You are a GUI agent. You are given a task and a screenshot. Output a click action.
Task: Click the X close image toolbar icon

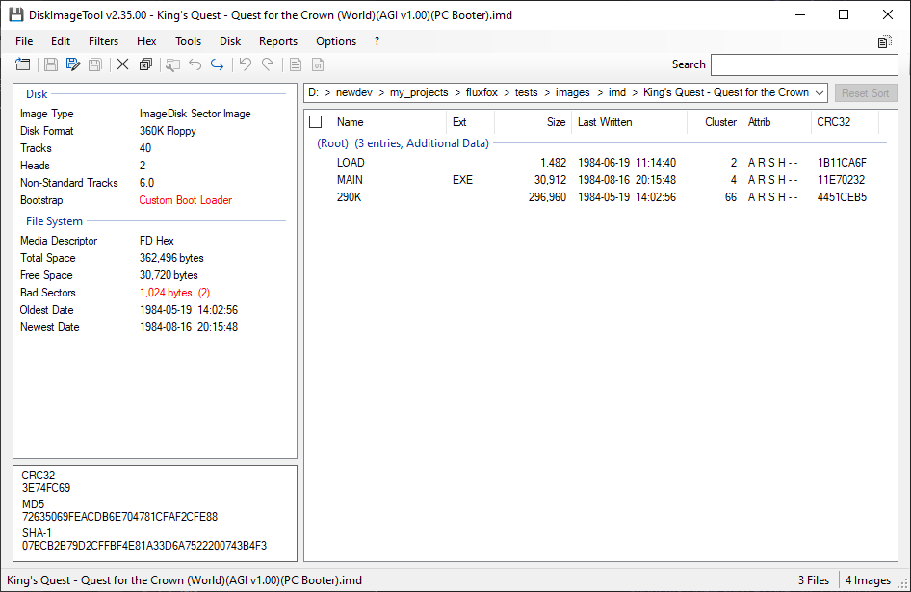click(x=122, y=64)
